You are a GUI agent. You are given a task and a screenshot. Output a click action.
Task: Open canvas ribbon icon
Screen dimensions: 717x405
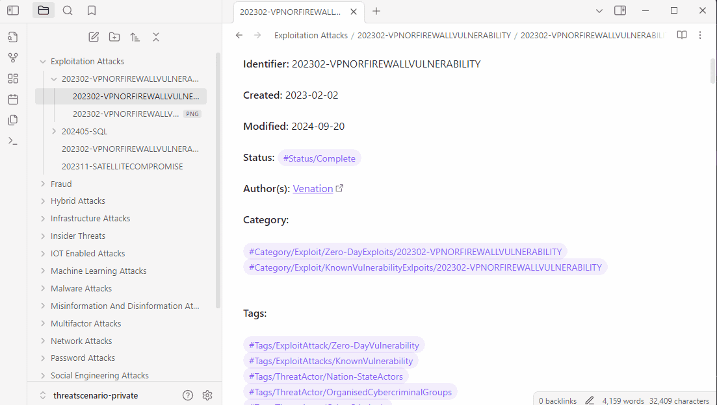pyautogui.click(x=13, y=79)
